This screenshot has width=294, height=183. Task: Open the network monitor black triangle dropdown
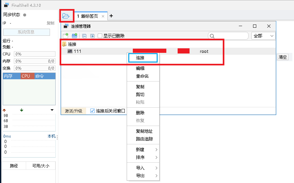(52, 110)
